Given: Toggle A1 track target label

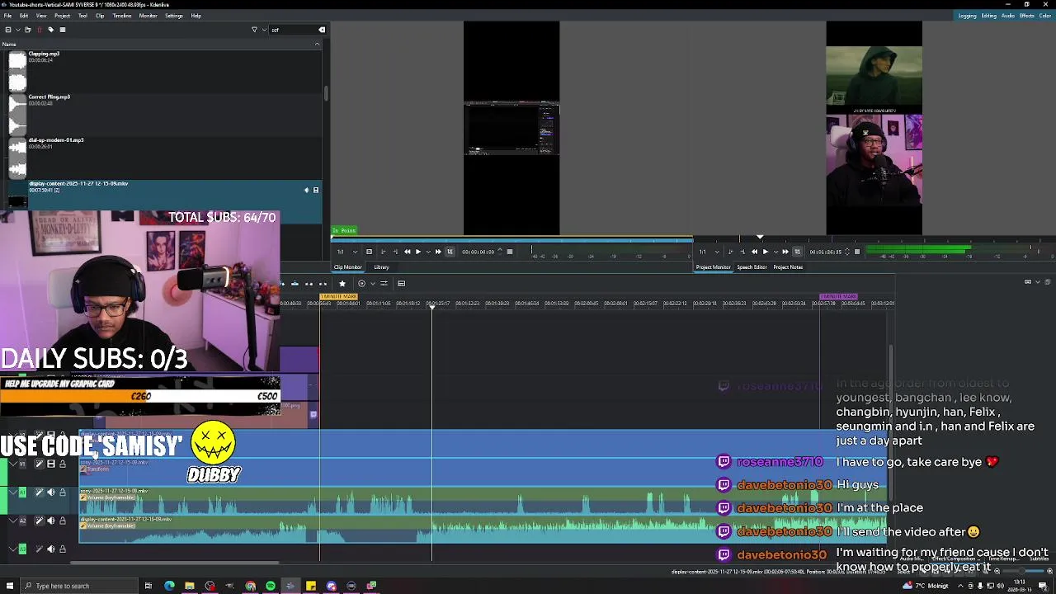Looking at the screenshot, I should (22, 493).
